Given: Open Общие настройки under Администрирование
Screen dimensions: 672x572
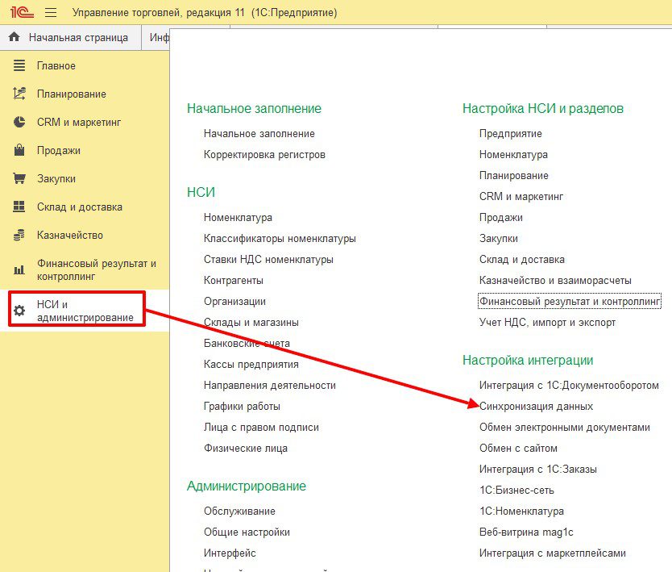Looking at the screenshot, I should coord(247,532).
